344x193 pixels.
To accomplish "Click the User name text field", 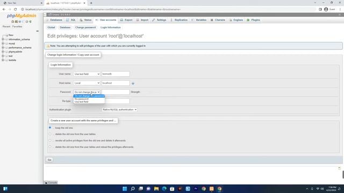I will click(116, 74).
